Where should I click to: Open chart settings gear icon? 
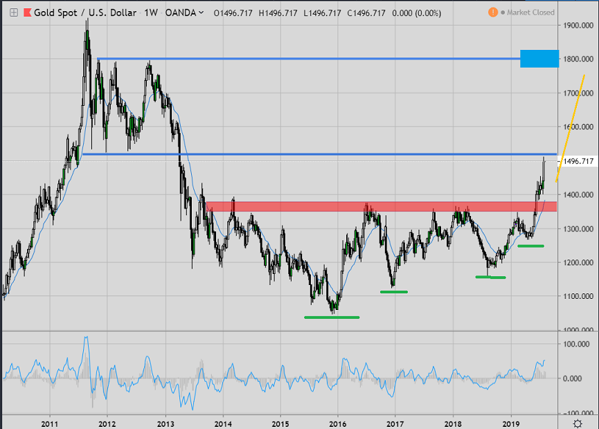coord(578,422)
